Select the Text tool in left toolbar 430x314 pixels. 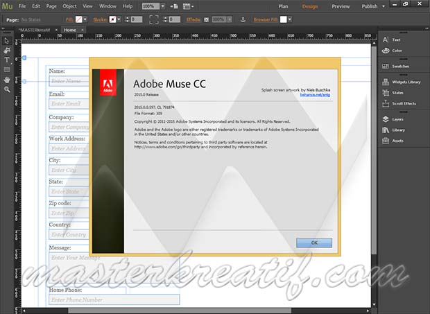point(6,60)
